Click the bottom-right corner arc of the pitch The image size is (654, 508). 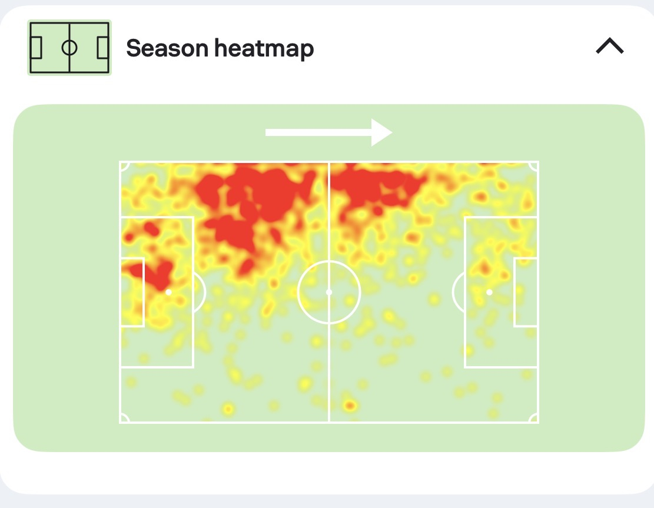(x=533, y=418)
